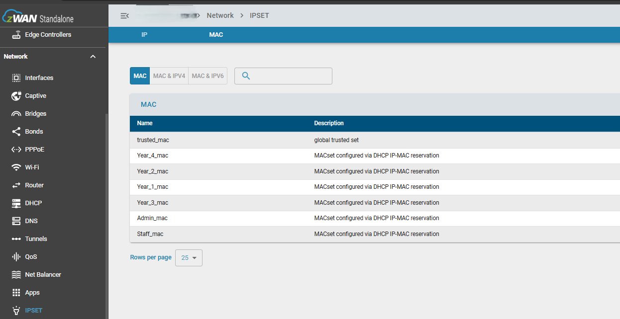Go to Wi-Fi settings
The image size is (620, 319).
pos(32,167)
